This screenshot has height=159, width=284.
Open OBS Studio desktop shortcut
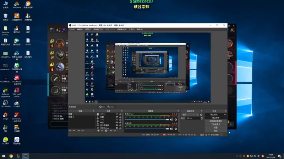pos(5,104)
